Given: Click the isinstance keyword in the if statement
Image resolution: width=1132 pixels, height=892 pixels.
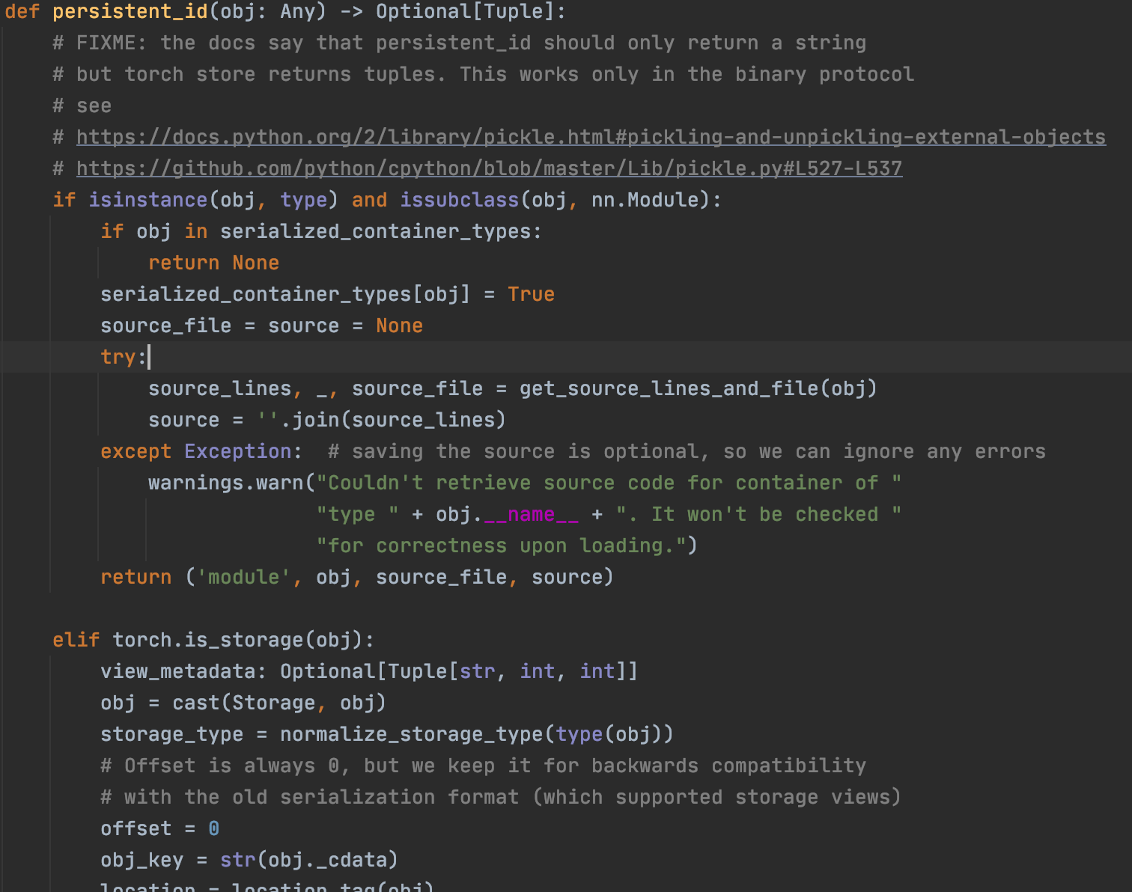Looking at the screenshot, I should point(147,200).
